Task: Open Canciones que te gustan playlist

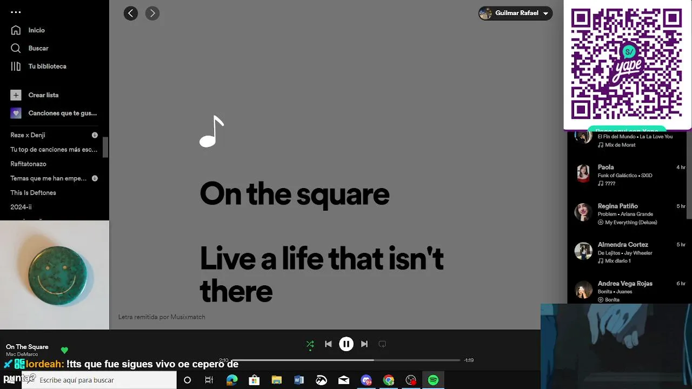Action: (63, 113)
